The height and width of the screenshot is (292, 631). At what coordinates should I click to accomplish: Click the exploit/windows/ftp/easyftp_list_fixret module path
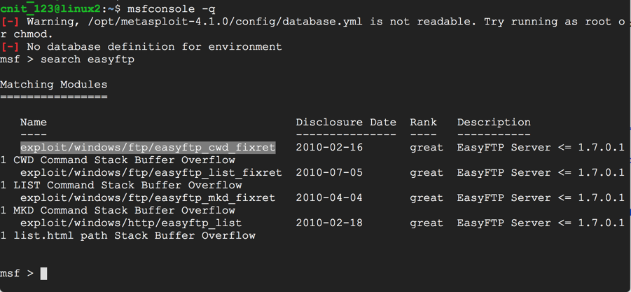(151, 173)
